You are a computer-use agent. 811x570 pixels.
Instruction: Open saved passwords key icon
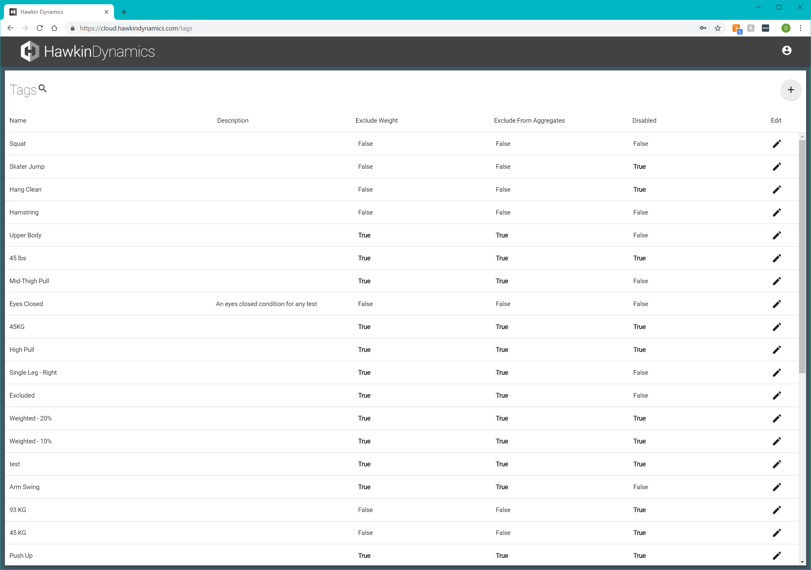(x=703, y=28)
